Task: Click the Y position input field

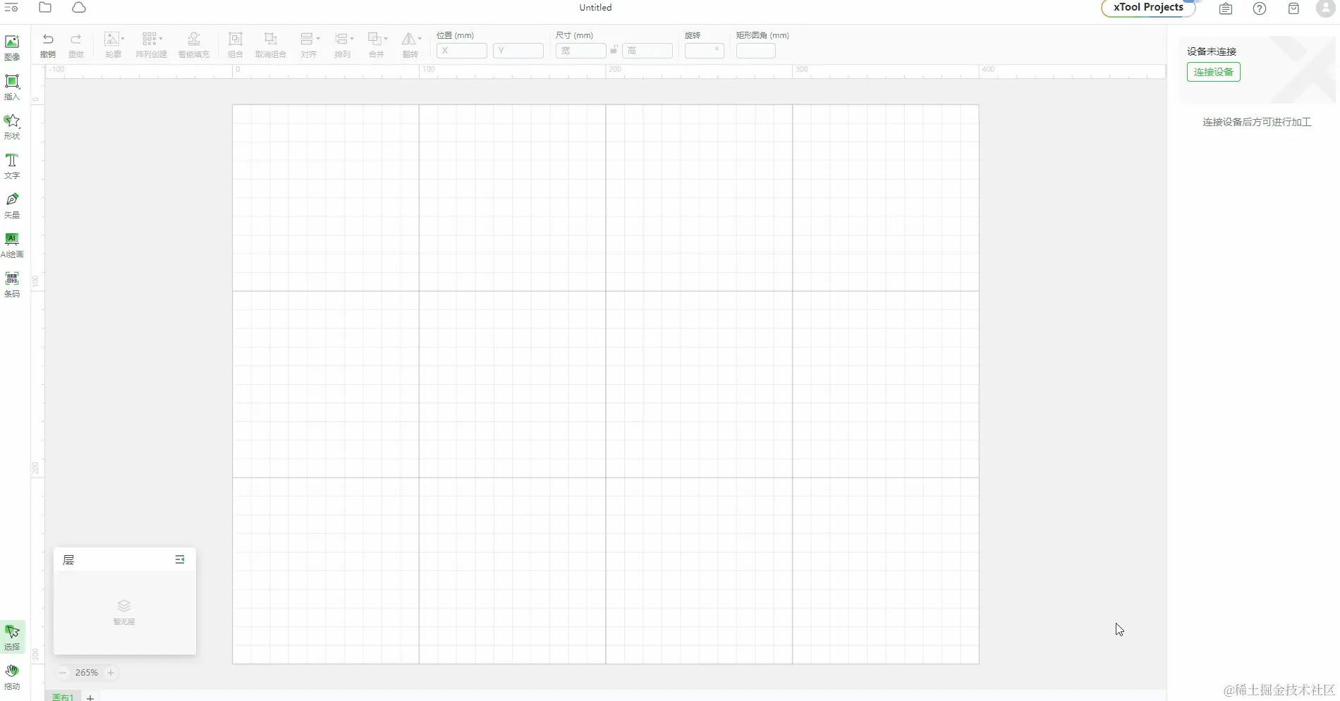Action: pos(518,51)
